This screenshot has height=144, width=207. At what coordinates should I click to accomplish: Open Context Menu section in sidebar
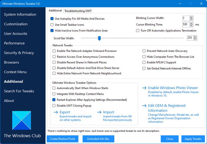15,72
